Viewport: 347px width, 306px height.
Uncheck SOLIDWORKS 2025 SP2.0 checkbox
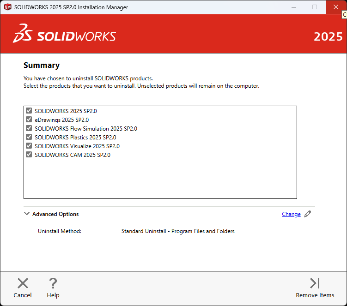point(29,111)
